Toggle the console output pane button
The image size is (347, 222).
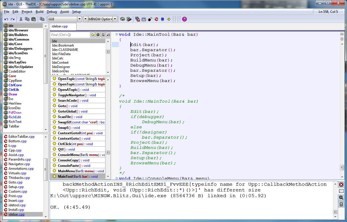[x=341, y=191]
